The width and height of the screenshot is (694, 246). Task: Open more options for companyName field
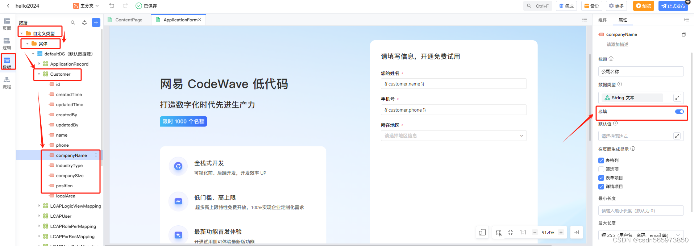pos(96,155)
